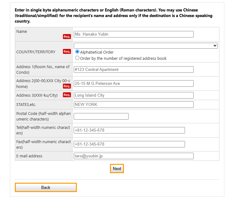
Task: Focus the Address 3 city field
Action: (134, 95)
